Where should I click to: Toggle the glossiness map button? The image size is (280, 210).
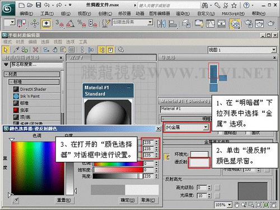pos(217,195)
